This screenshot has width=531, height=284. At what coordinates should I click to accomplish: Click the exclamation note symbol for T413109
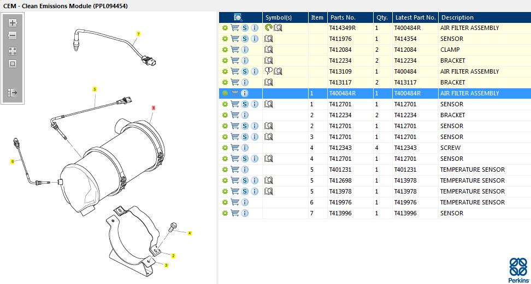(268, 71)
